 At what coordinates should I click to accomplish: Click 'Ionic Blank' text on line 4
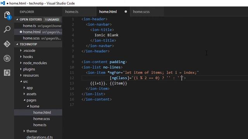(x=106, y=35)
